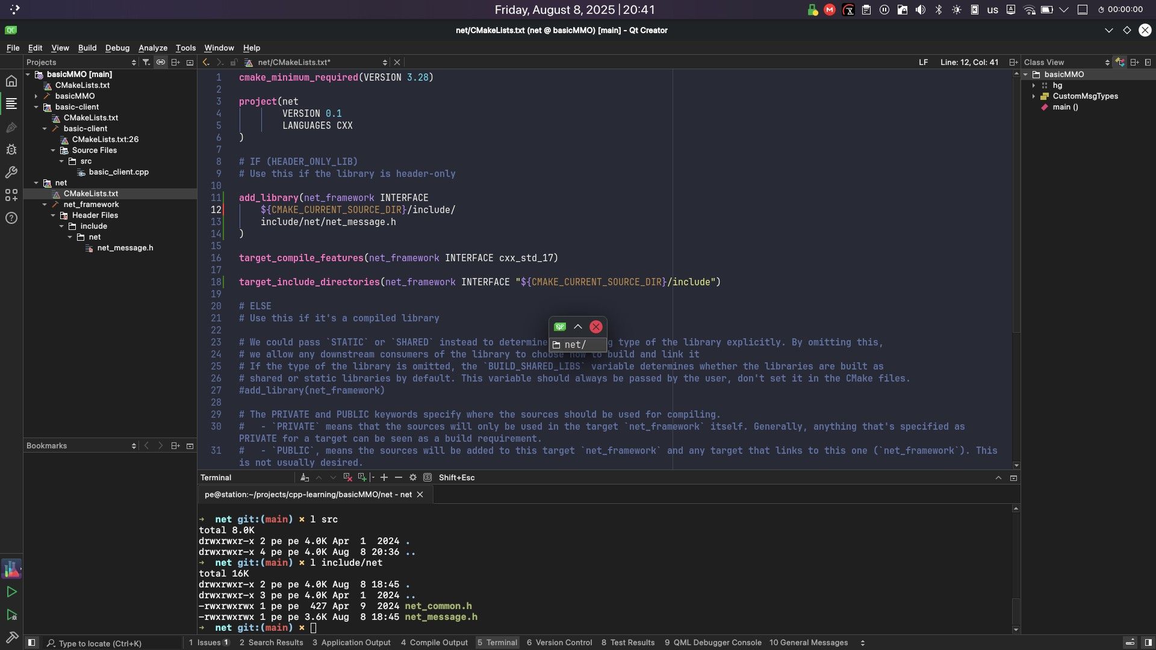The width and height of the screenshot is (1156, 650).
Task: Open the system volume icon in top bar
Action: (x=921, y=10)
